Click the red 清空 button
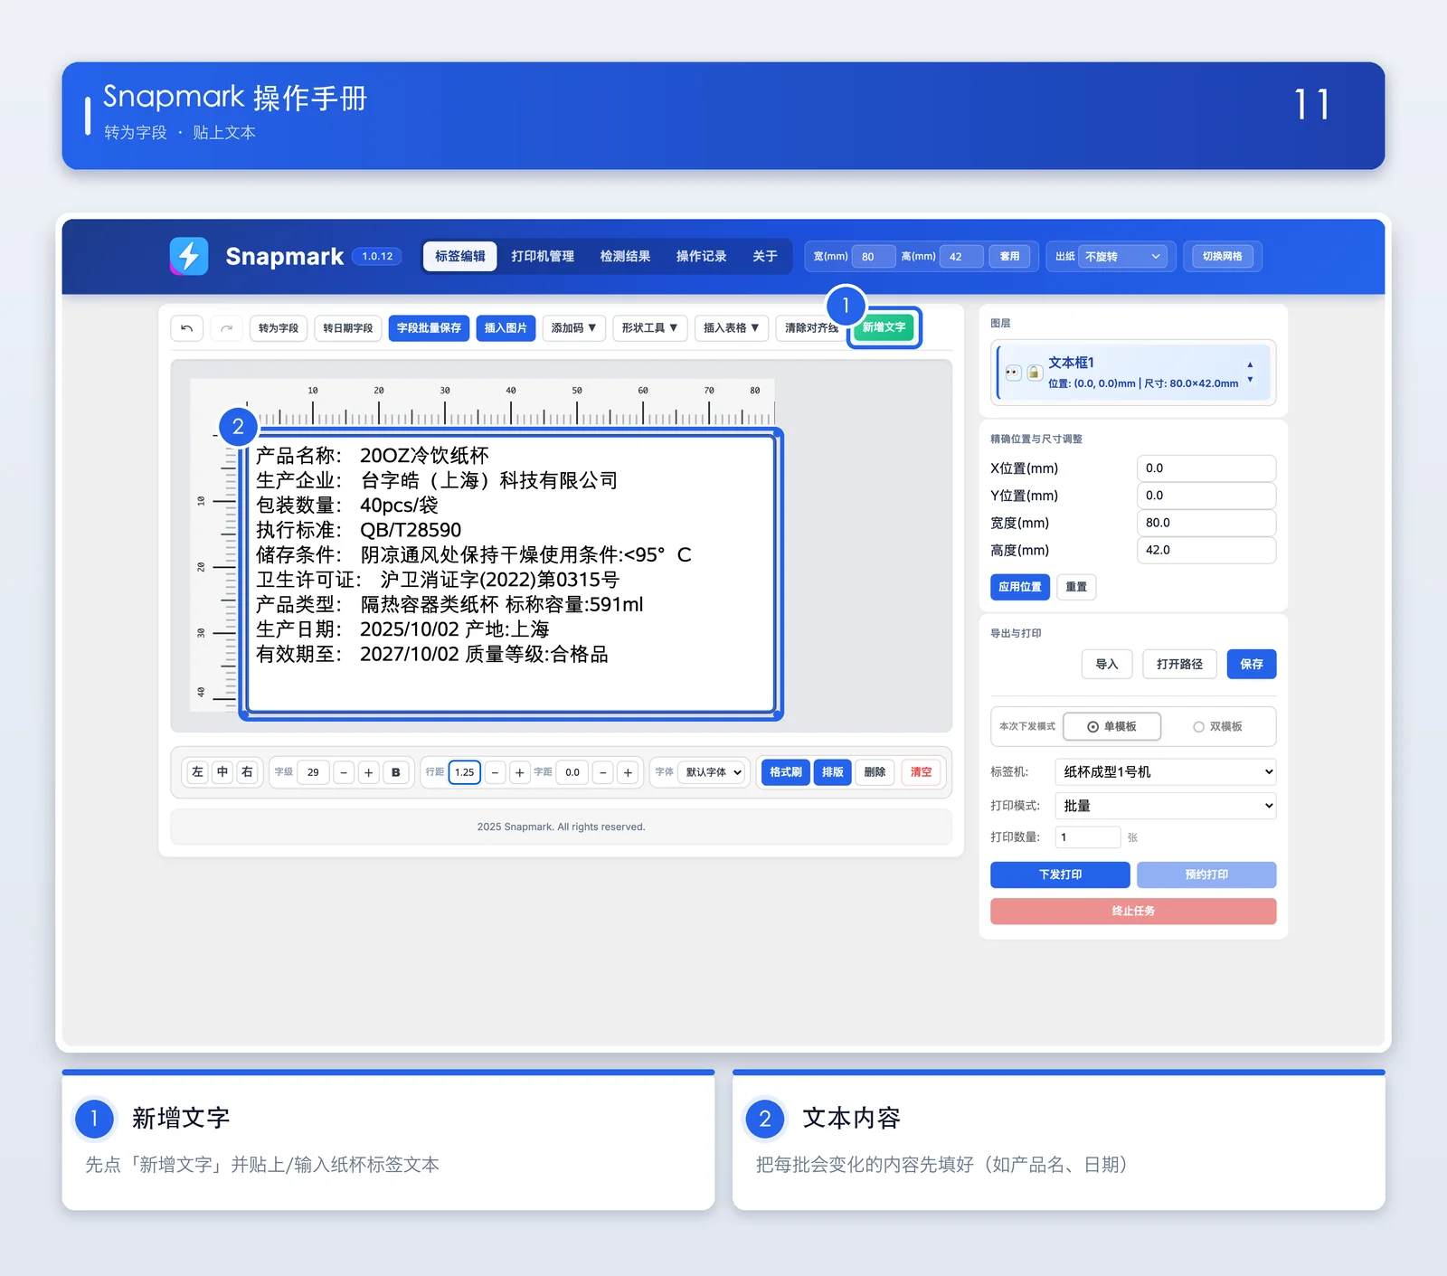 (x=921, y=772)
